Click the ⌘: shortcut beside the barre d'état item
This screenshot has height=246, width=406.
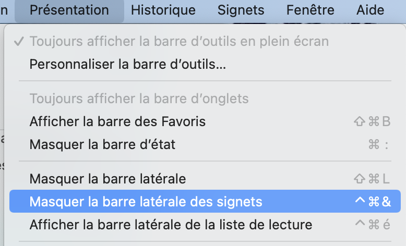379,144
